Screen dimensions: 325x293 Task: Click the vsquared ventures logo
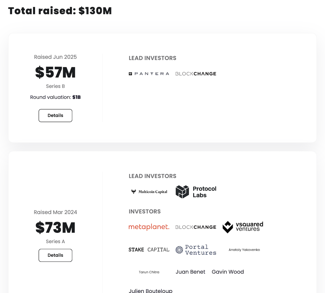point(243,227)
